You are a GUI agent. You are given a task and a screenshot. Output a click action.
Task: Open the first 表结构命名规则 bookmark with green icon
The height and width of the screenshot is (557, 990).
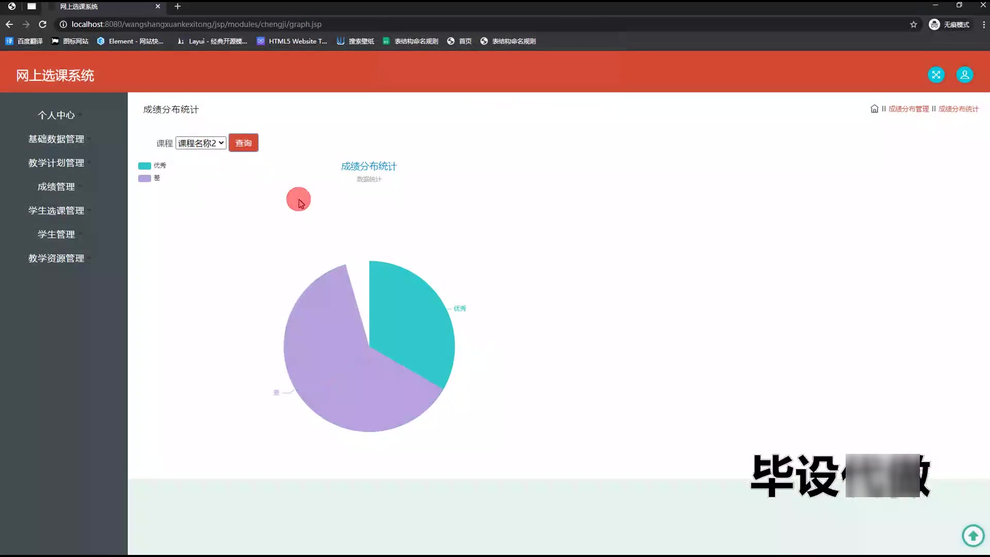(410, 41)
